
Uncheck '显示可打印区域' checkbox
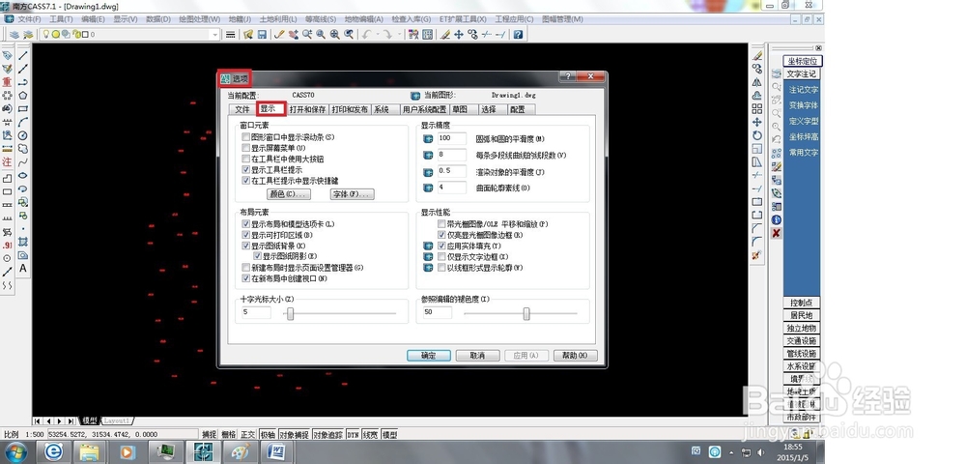pos(246,235)
